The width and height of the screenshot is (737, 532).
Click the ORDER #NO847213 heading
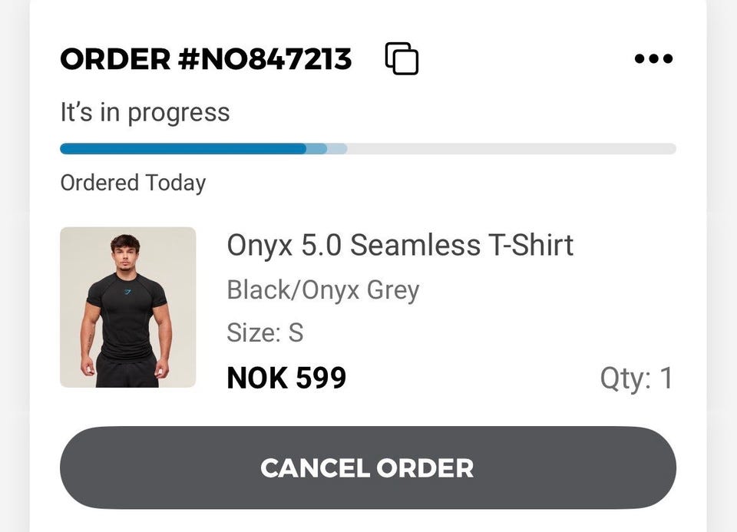coord(206,59)
